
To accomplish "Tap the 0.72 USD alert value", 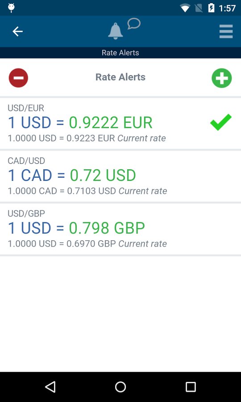I will [103, 176].
